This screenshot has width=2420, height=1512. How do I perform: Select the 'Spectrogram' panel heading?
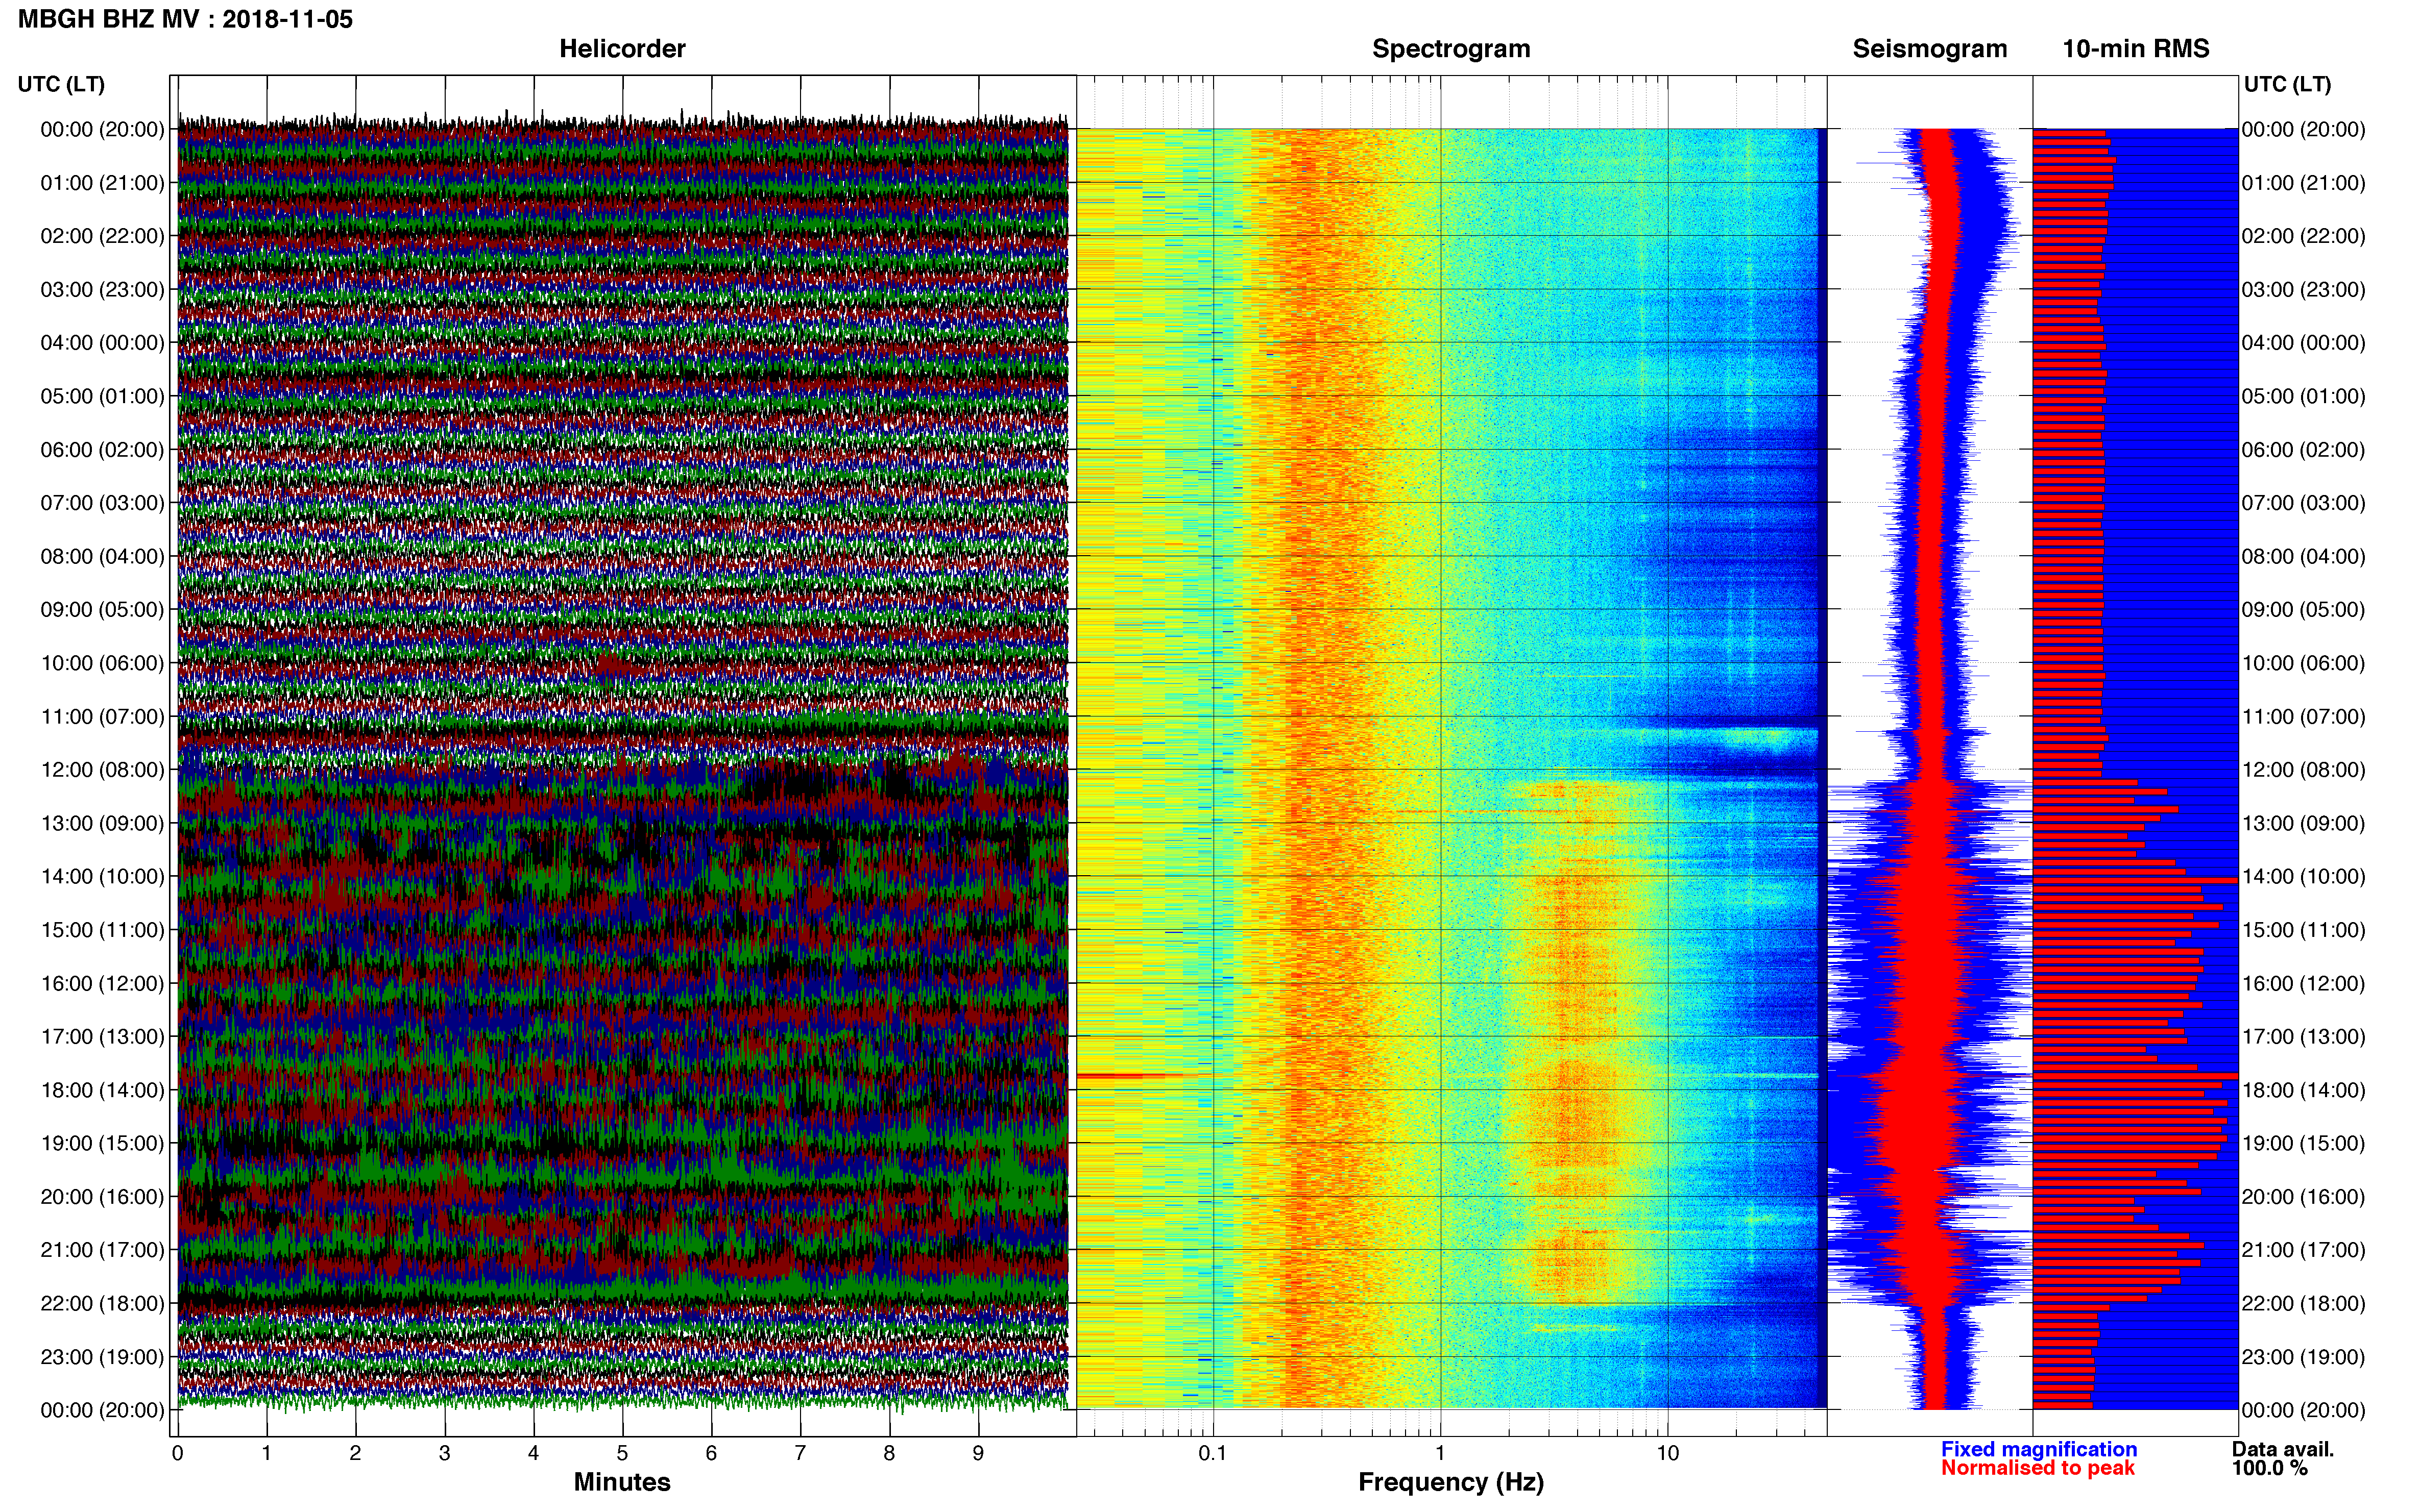(x=1450, y=48)
